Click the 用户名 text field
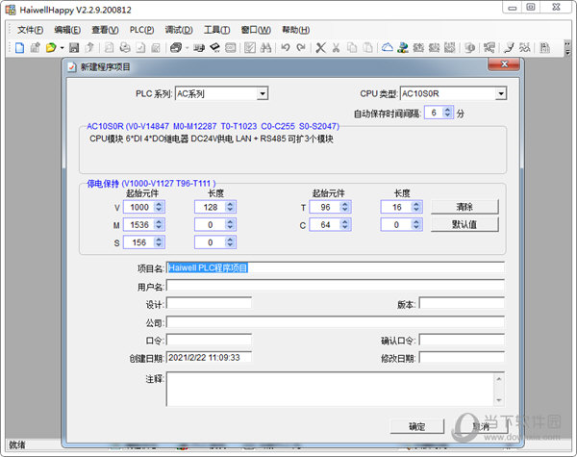577x457 pixels. [336, 286]
